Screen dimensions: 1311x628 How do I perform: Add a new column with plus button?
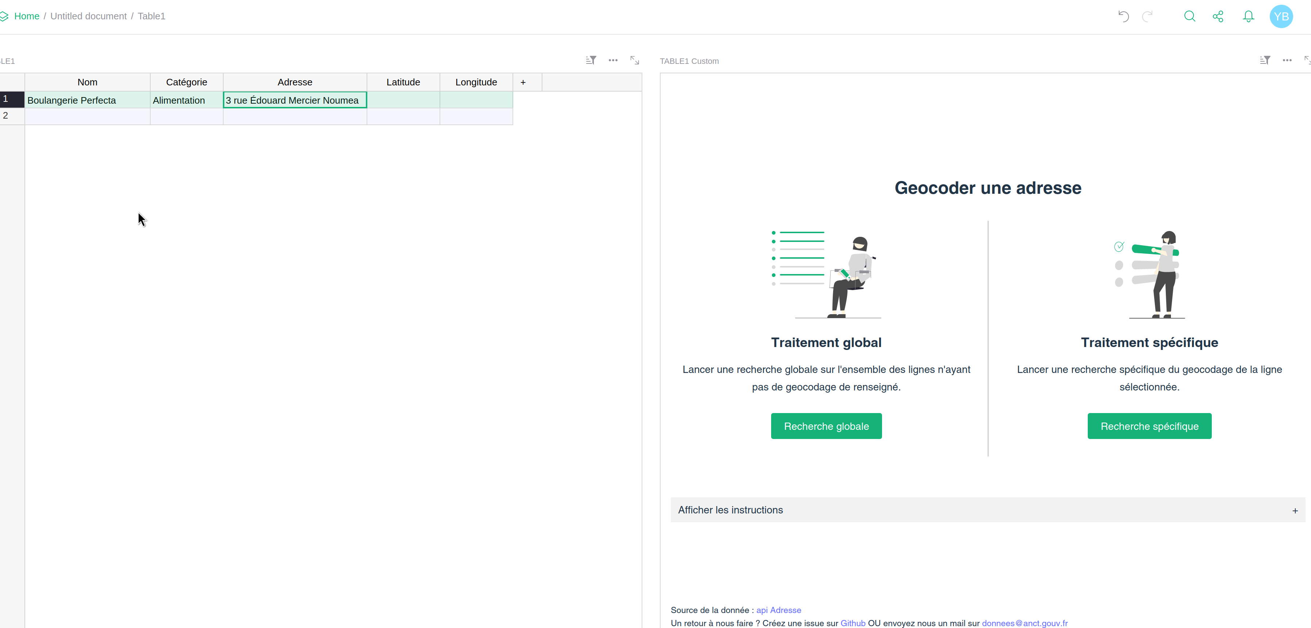[523, 82]
